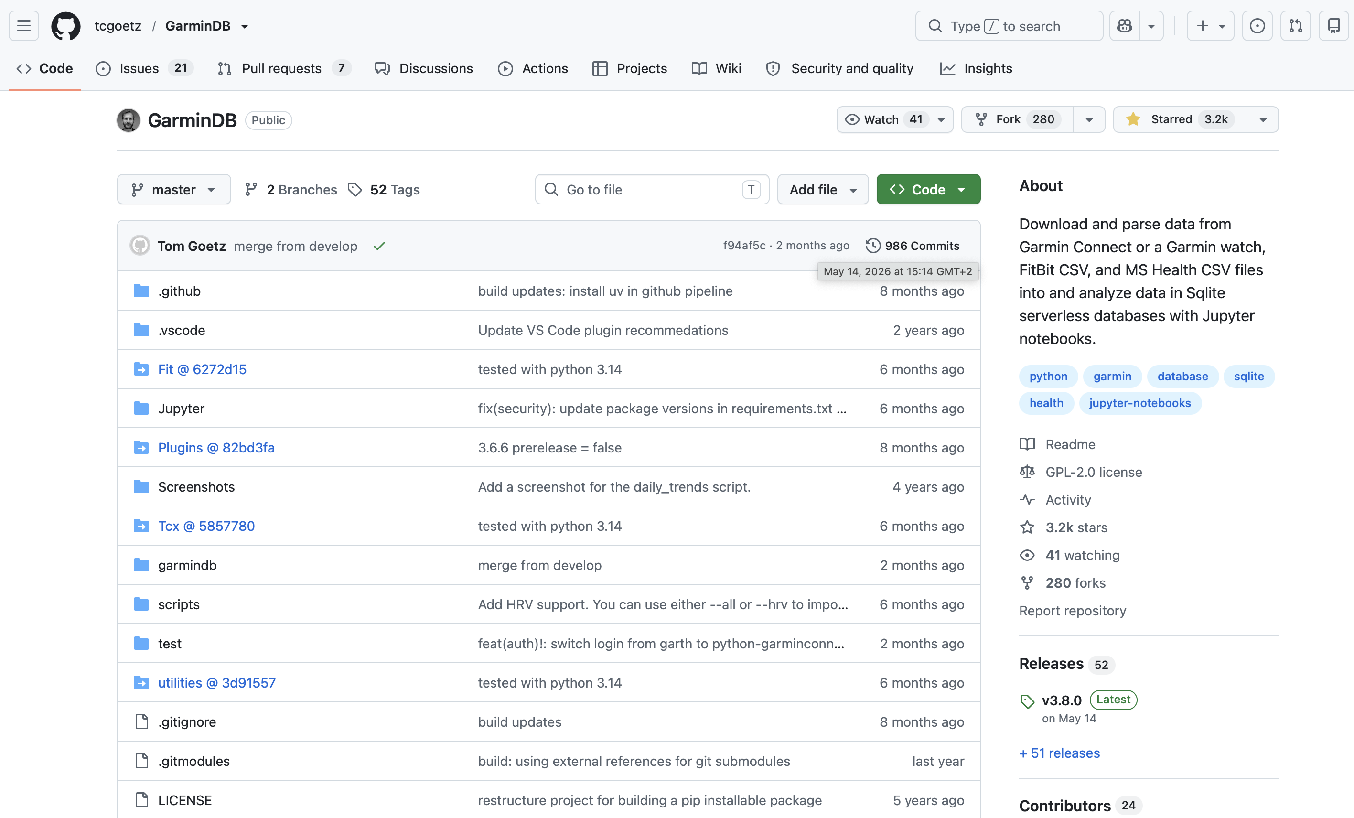
Task: Switch to the Insights tab
Action: [x=976, y=68]
